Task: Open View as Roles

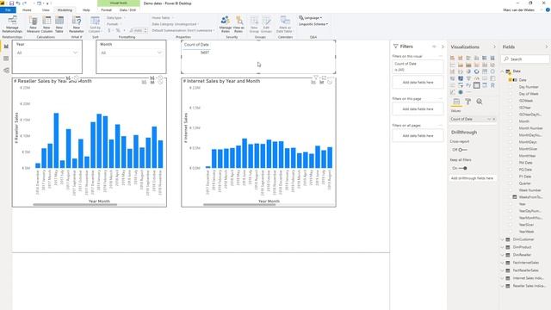Action: coord(238,24)
